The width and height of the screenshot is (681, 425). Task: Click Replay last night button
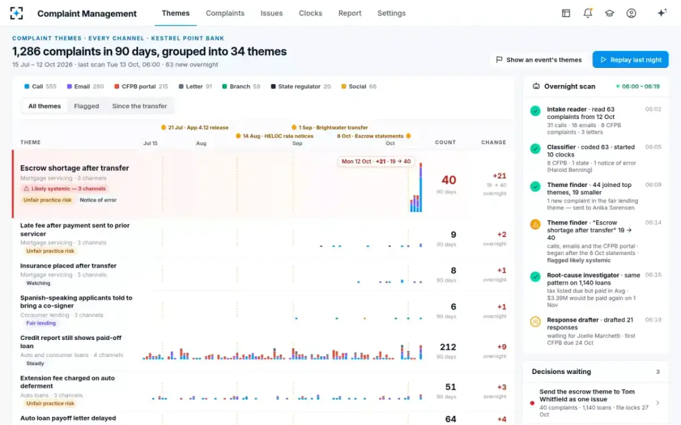coord(630,59)
